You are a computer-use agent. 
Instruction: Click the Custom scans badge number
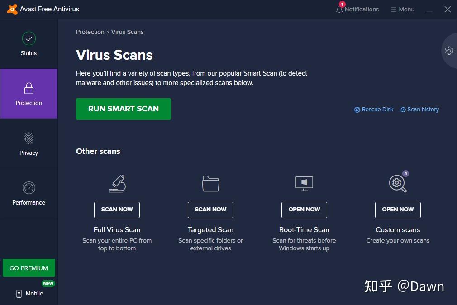(x=406, y=173)
